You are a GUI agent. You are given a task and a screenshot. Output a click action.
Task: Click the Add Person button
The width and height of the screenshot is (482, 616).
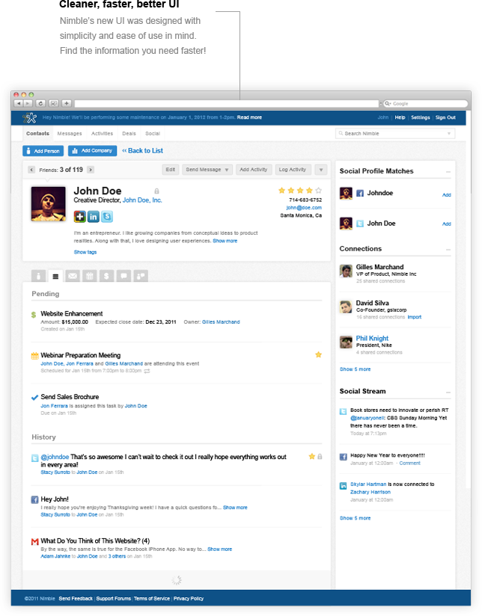[x=43, y=151]
